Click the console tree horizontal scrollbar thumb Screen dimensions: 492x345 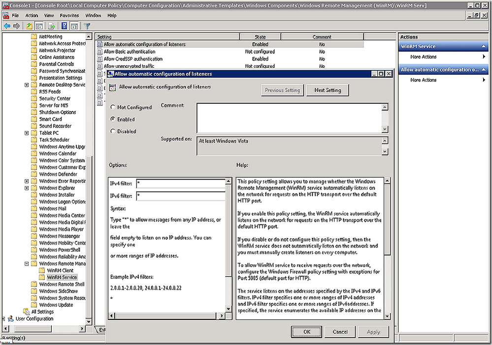[33, 329]
